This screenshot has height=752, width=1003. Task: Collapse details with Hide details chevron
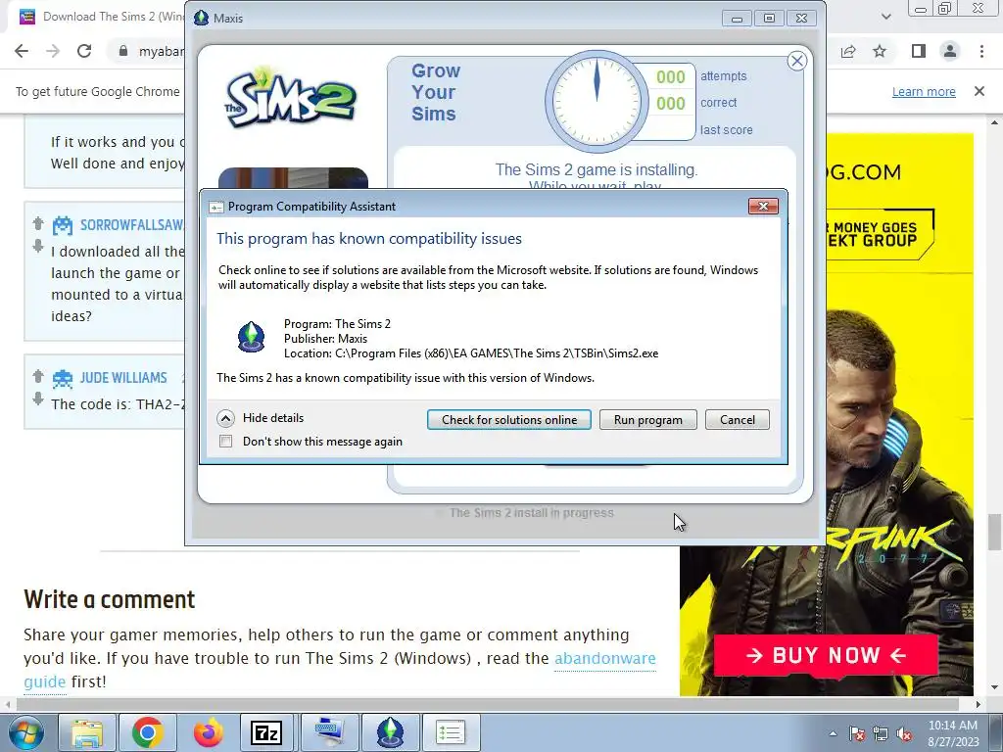click(226, 418)
